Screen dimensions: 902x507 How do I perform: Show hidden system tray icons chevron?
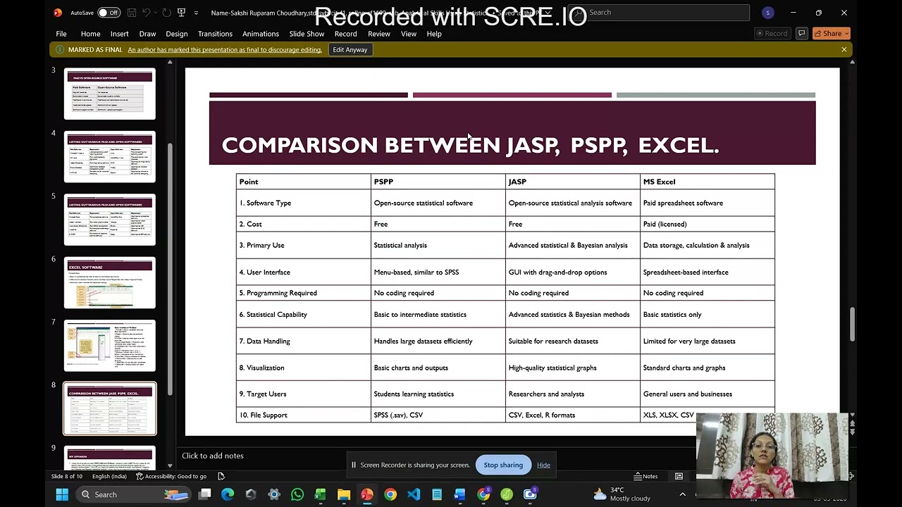tap(682, 494)
